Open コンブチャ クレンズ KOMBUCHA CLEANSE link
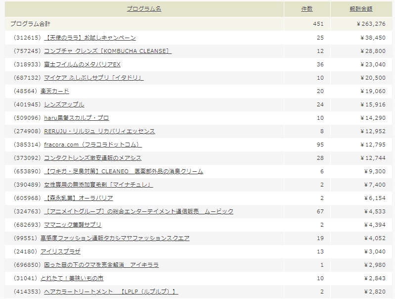Viewport: 395px width, 299px height. 108,51
